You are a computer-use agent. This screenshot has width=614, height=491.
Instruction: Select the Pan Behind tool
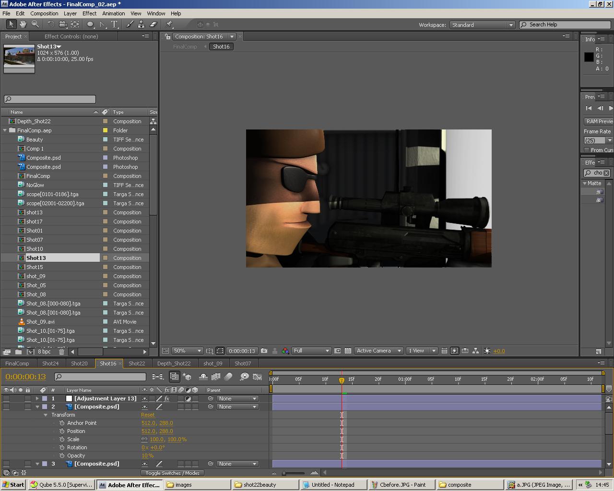coord(75,24)
